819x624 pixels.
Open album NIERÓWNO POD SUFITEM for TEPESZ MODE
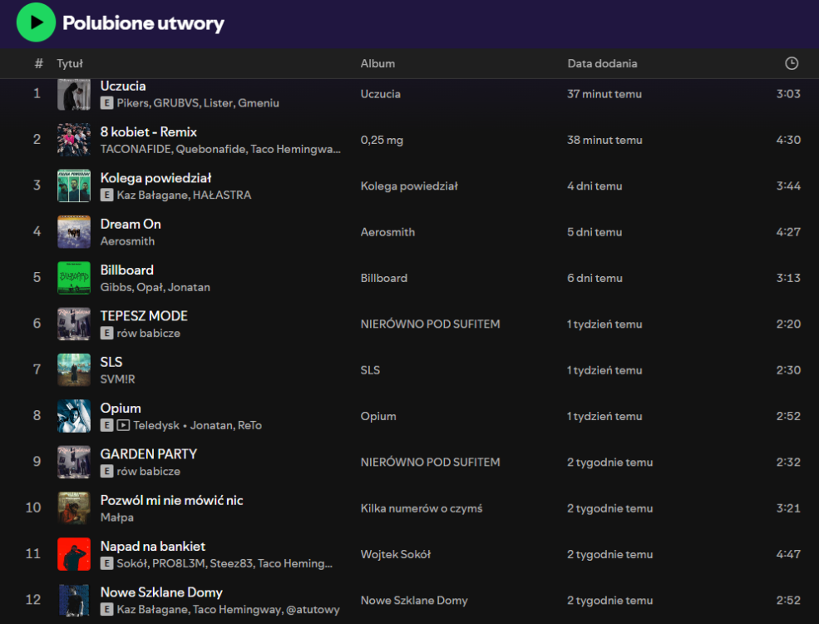tap(430, 324)
